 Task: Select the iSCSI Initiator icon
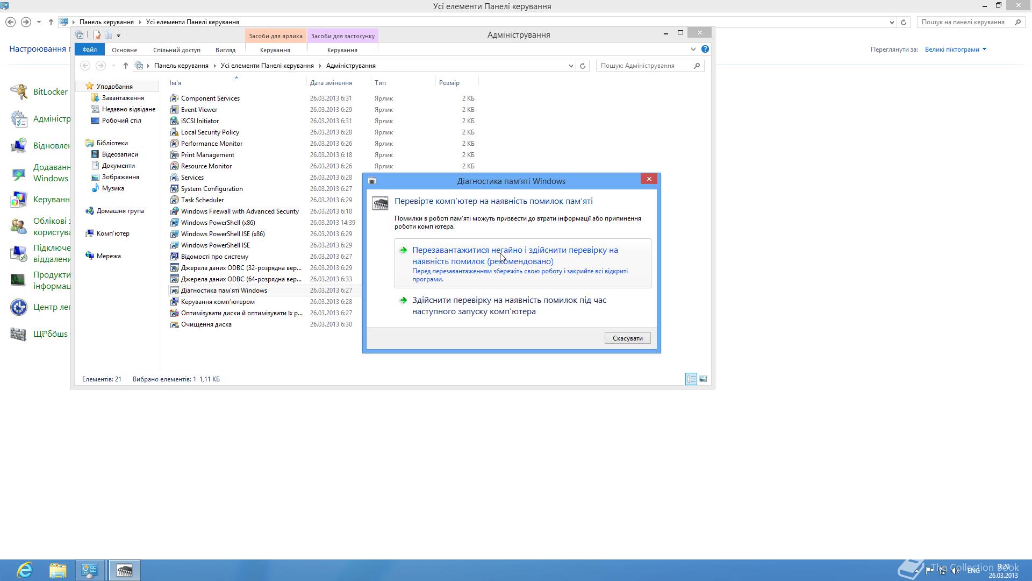(174, 121)
